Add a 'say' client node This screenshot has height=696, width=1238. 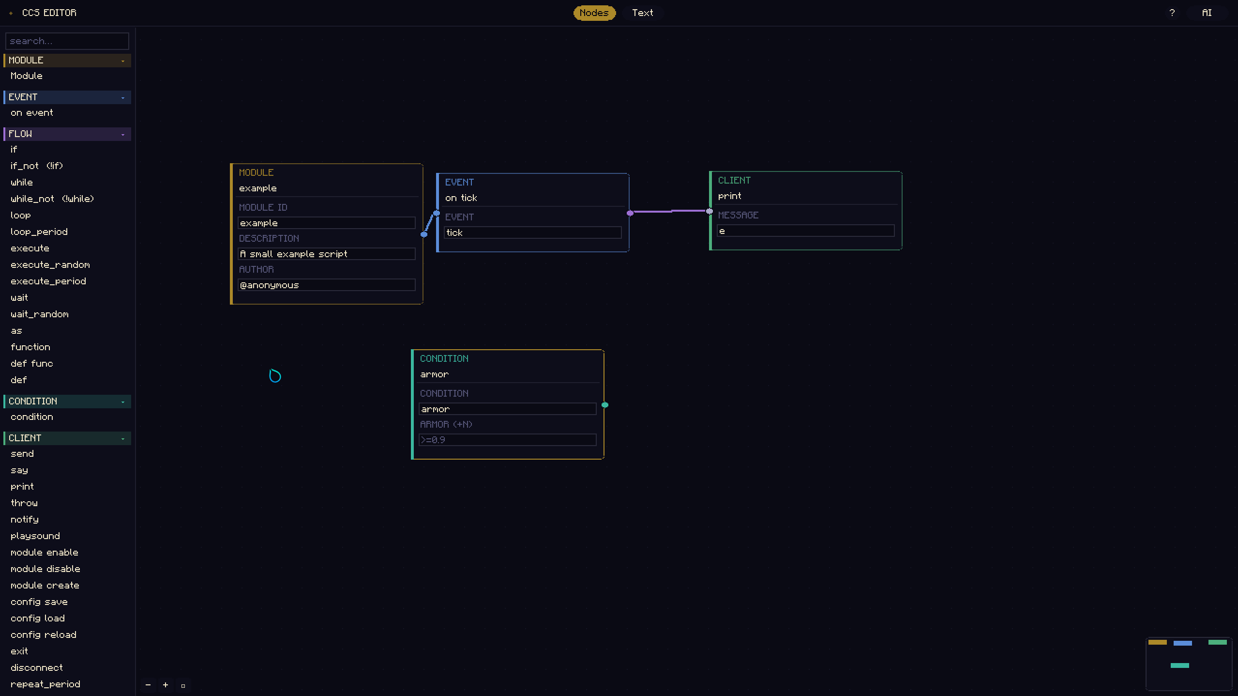click(x=67, y=470)
